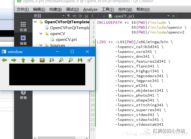
Task: Click the -lopencv_highgui341 line
Action: coord(137,71)
